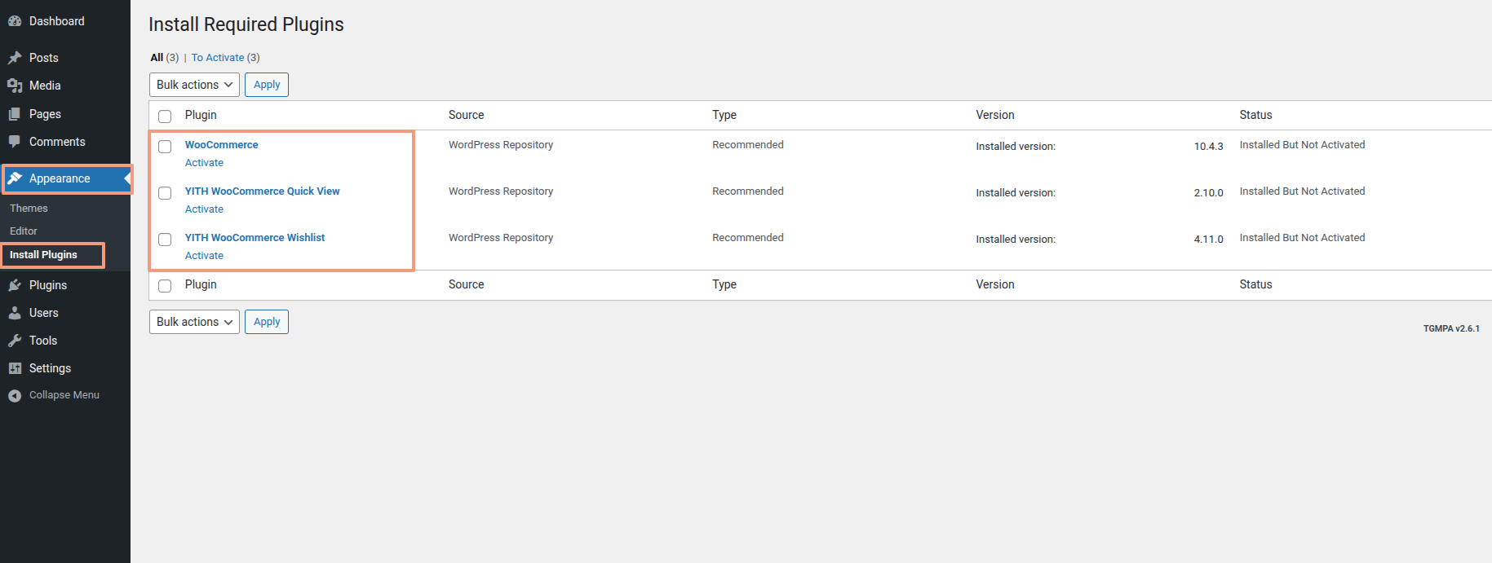
Task: Click the Tools wrench icon
Action: pyautogui.click(x=15, y=341)
